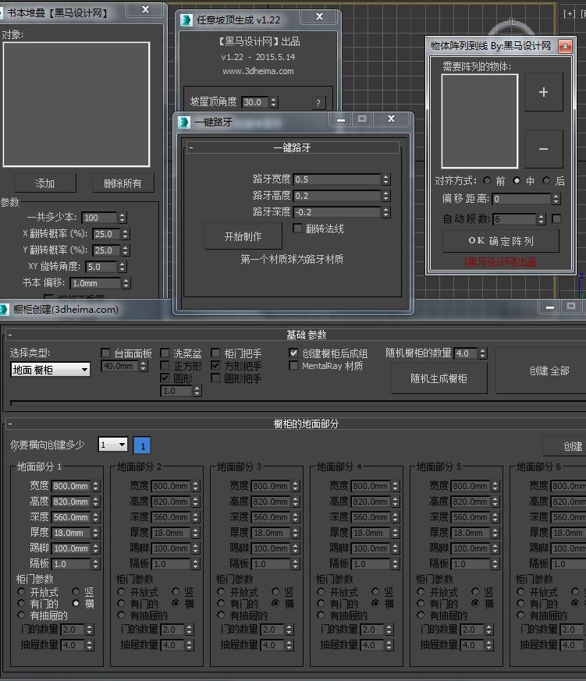Click the 删除所有 button
The width and height of the screenshot is (586, 681).
(x=123, y=183)
